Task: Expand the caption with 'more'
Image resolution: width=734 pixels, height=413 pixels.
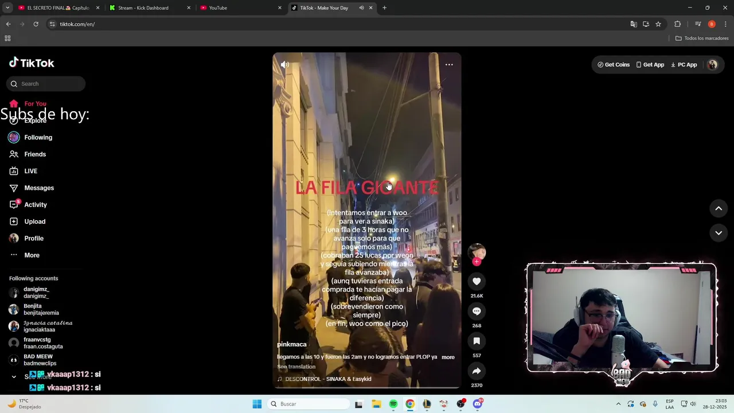Action: [448, 357]
